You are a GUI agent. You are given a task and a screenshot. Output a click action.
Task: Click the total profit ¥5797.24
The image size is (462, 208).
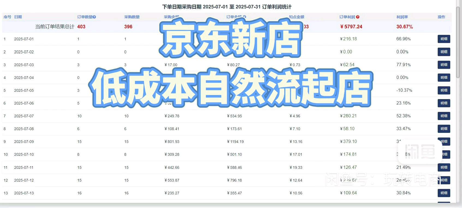point(351,27)
